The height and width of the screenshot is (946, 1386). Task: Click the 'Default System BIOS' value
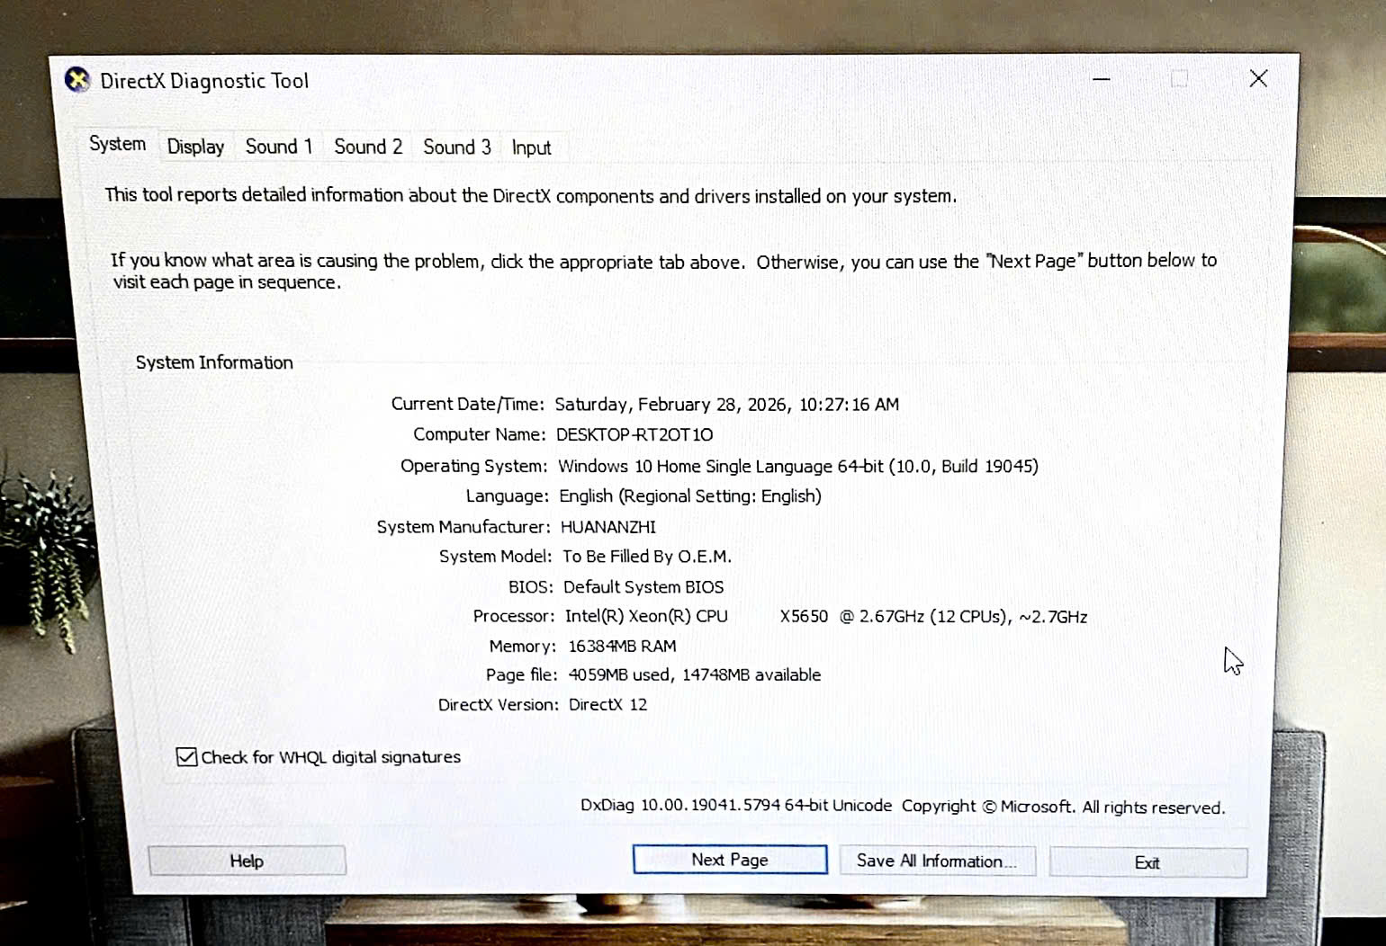(x=643, y=587)
